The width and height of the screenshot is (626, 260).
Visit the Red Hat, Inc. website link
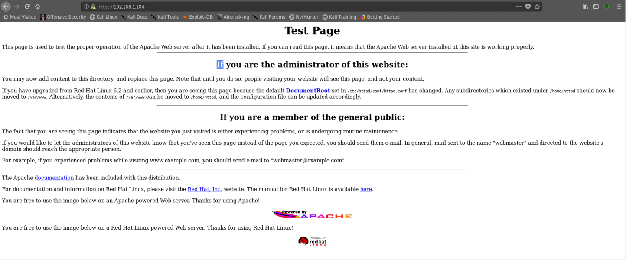click(x=205, y=189)
